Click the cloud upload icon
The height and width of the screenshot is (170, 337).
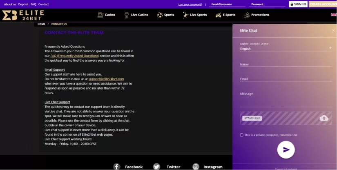324,118
